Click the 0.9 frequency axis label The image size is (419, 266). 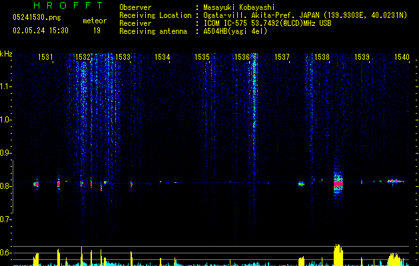(5, 153)
